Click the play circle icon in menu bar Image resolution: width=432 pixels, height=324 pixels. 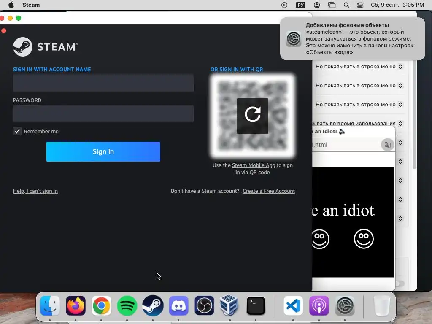tap(284, 5)
